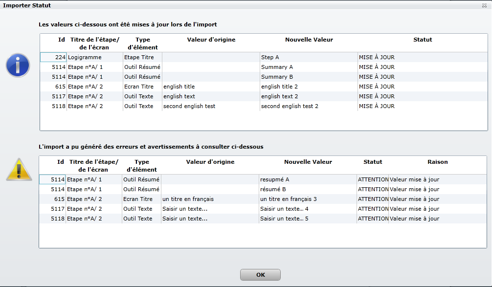Close the Importer Statut dialog
Screen dimensions: 492x287
pos(484,5)
